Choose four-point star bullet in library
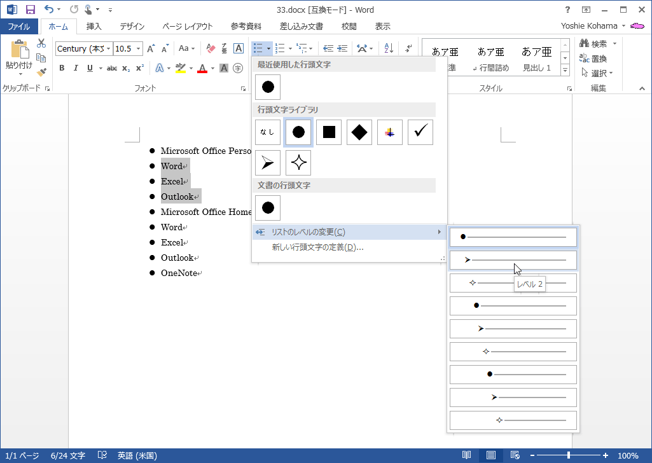 point(298,163)
